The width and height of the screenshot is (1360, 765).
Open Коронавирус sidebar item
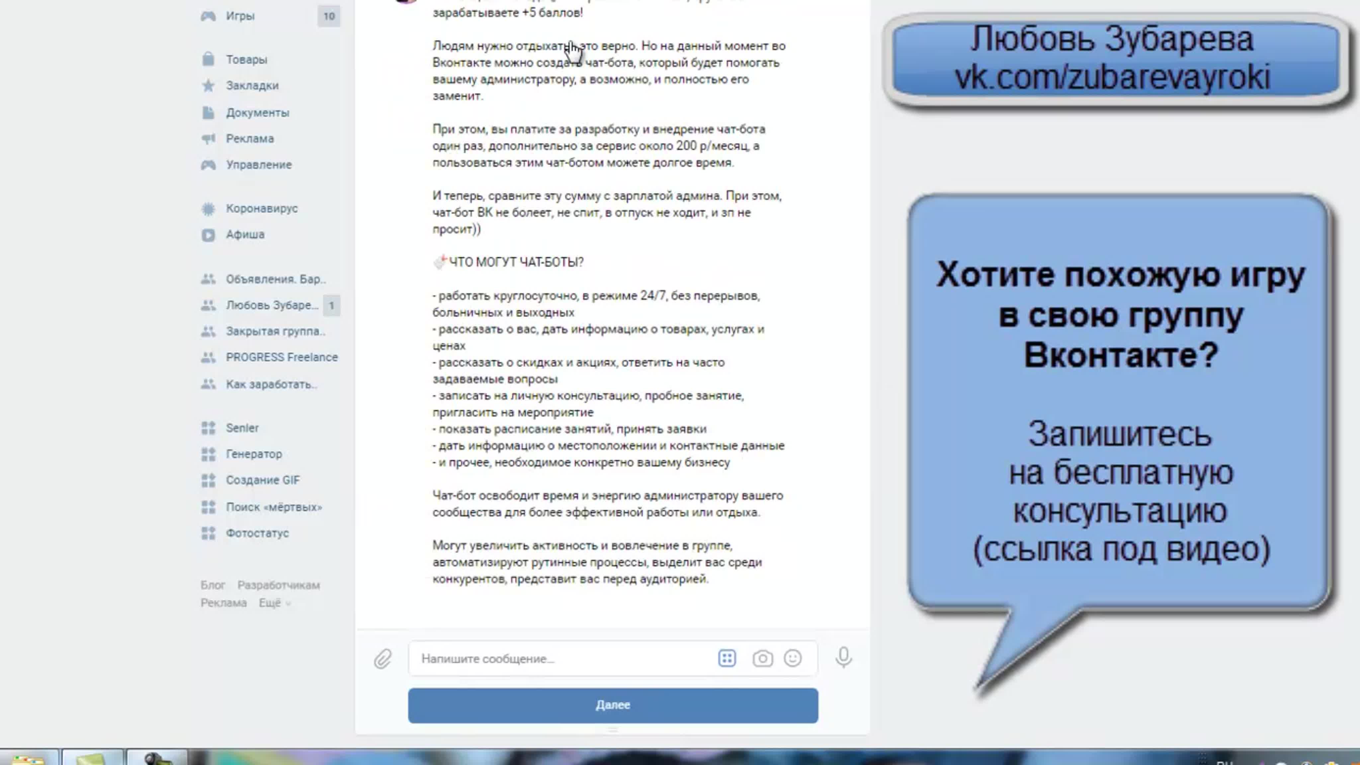click(262, 209)
